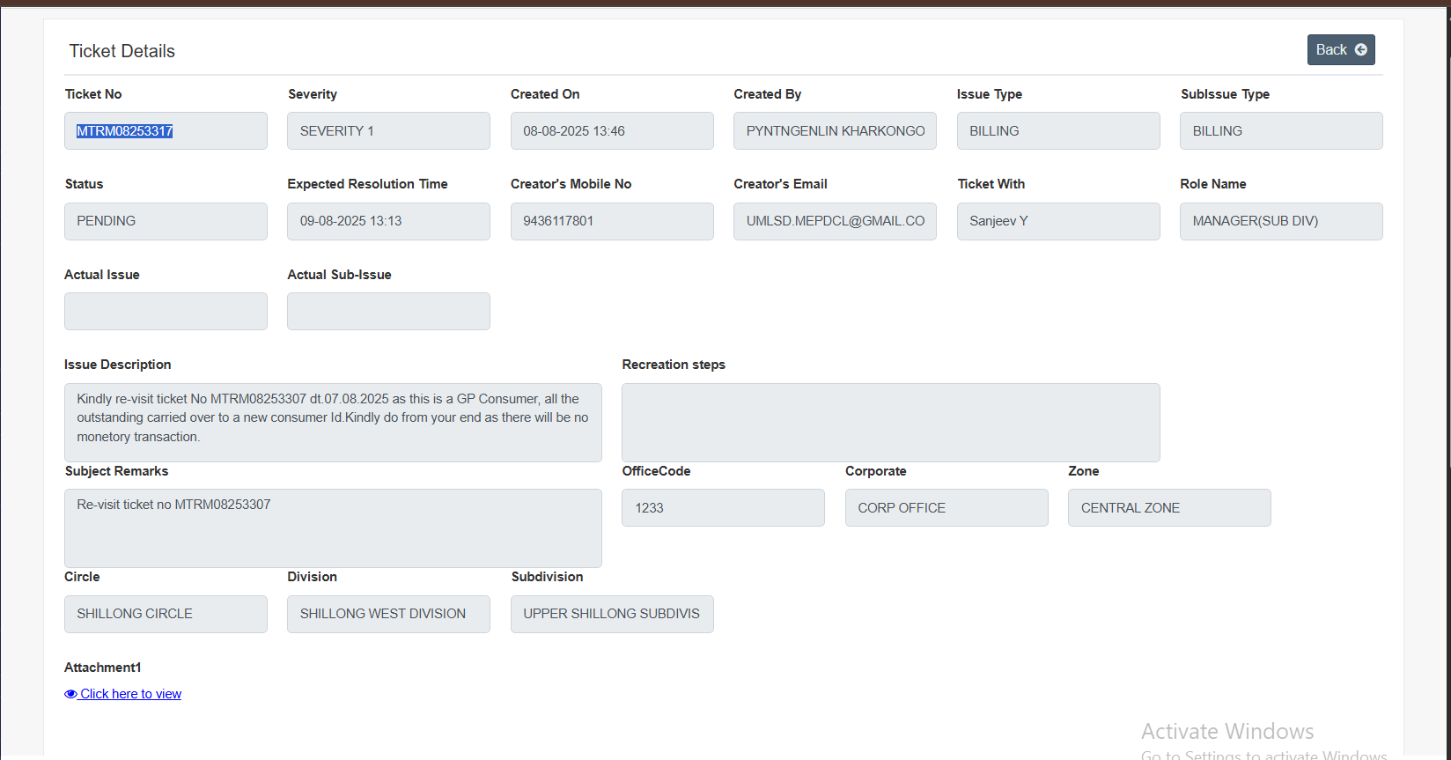Image resolution: width=1451 pixels, height=760 pixels.
Task: Click the Severity field showing SEVERITY 1
Action: [x=388, y=131]
